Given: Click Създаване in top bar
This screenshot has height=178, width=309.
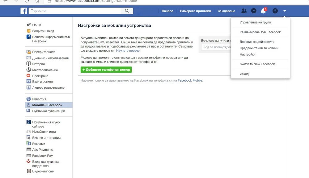Looking at the screenshot, I should coord(226,11).
